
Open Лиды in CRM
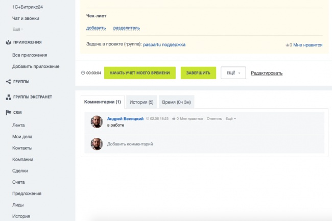tap(18, 205)
